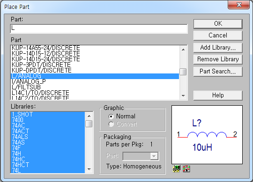Select the 74F library
This screenshot has width=253, height=182.
point(48,148)
